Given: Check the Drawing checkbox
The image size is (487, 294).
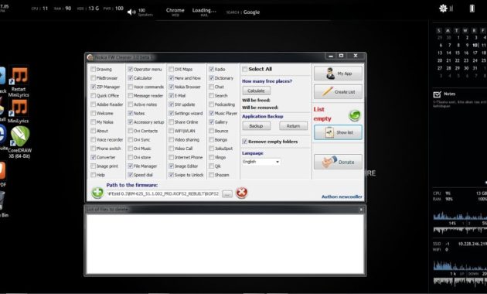Looking at the screenshot, I should 94,69.
